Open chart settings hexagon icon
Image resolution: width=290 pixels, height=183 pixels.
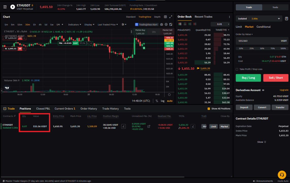pos(166,24)
